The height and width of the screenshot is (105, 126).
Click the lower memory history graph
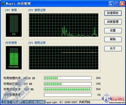tap(64, 58)
